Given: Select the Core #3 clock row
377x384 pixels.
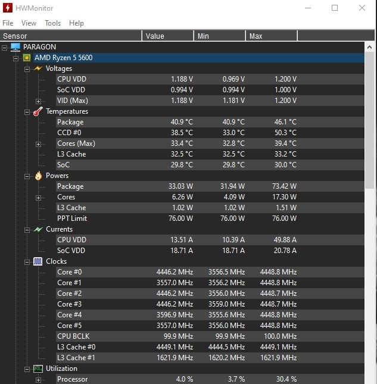Looking at the screenshot, I should tap(210, 304).
